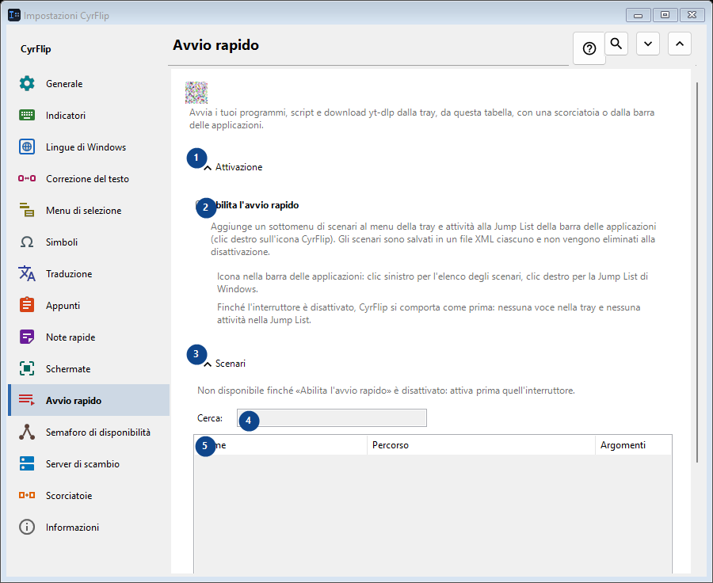Click the Nome column header
Image resolution: width=713 pixels, height=583 pixels.
pyautogui.click(x=280, y=444)
